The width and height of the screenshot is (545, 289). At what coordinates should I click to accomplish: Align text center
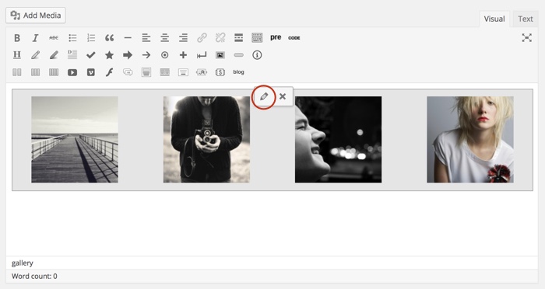(x=165, y=38)
